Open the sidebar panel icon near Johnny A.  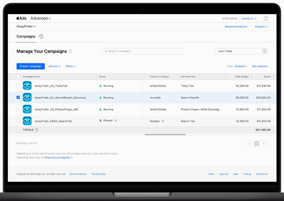tap(266, 18)
